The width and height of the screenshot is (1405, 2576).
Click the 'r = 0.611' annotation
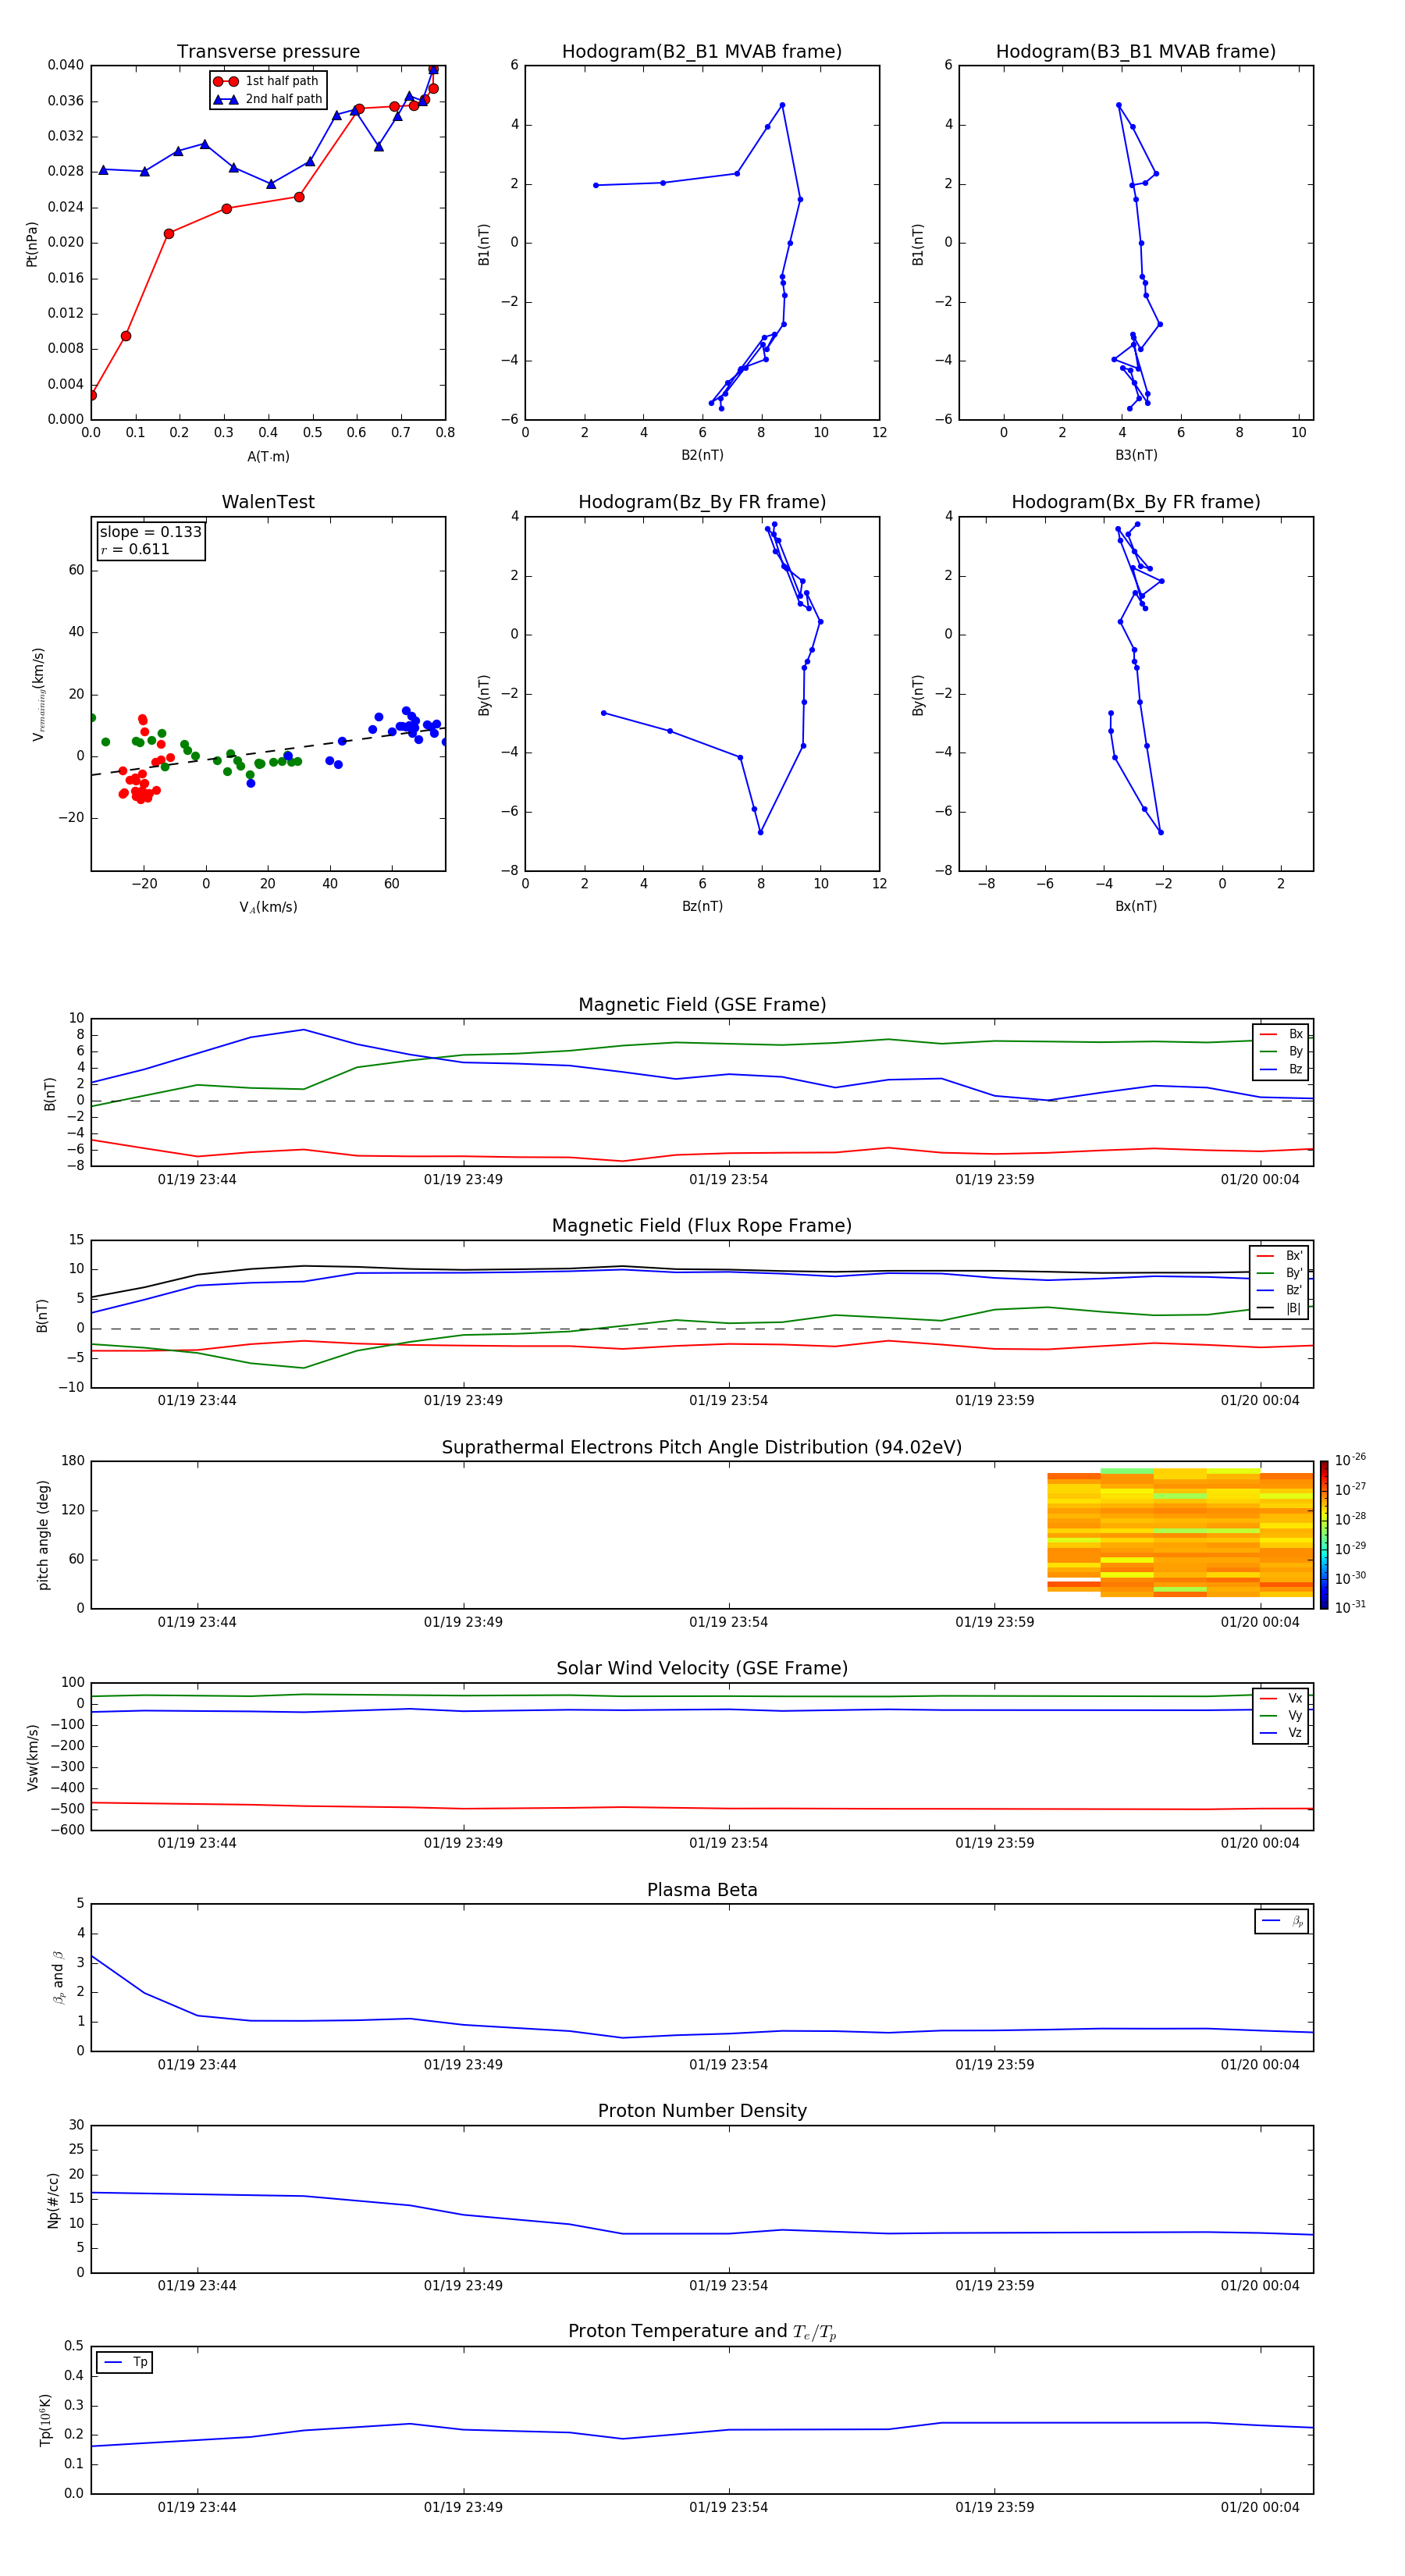[135, 549]
